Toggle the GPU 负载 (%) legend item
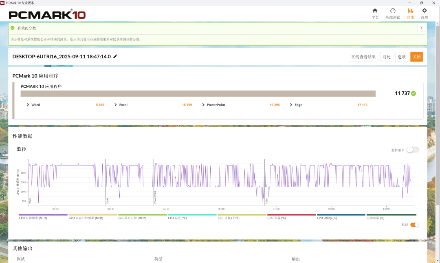This screenshot has height=263, width=440. [291, 217]
